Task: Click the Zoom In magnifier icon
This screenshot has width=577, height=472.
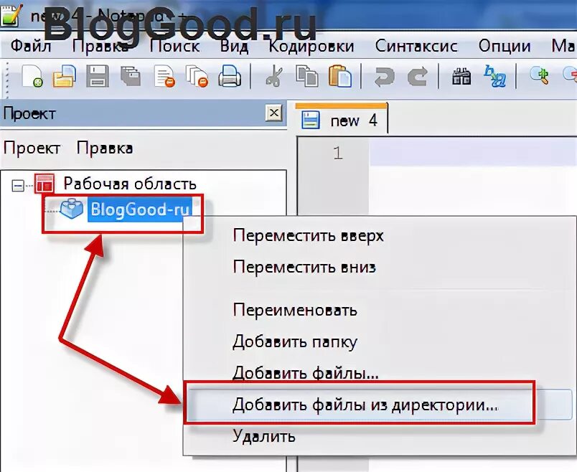Action: (x=539, y=75)
